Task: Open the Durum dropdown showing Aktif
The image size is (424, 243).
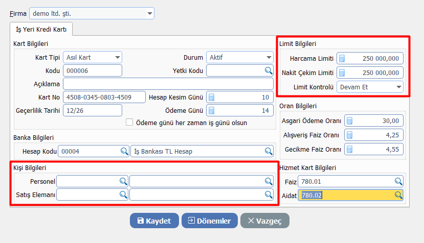Action: coord(269,57)
